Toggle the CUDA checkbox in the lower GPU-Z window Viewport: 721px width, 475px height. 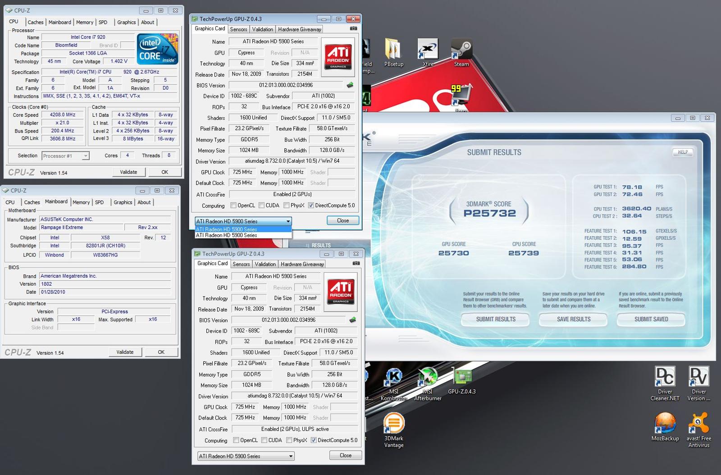(x=264, y=440)
